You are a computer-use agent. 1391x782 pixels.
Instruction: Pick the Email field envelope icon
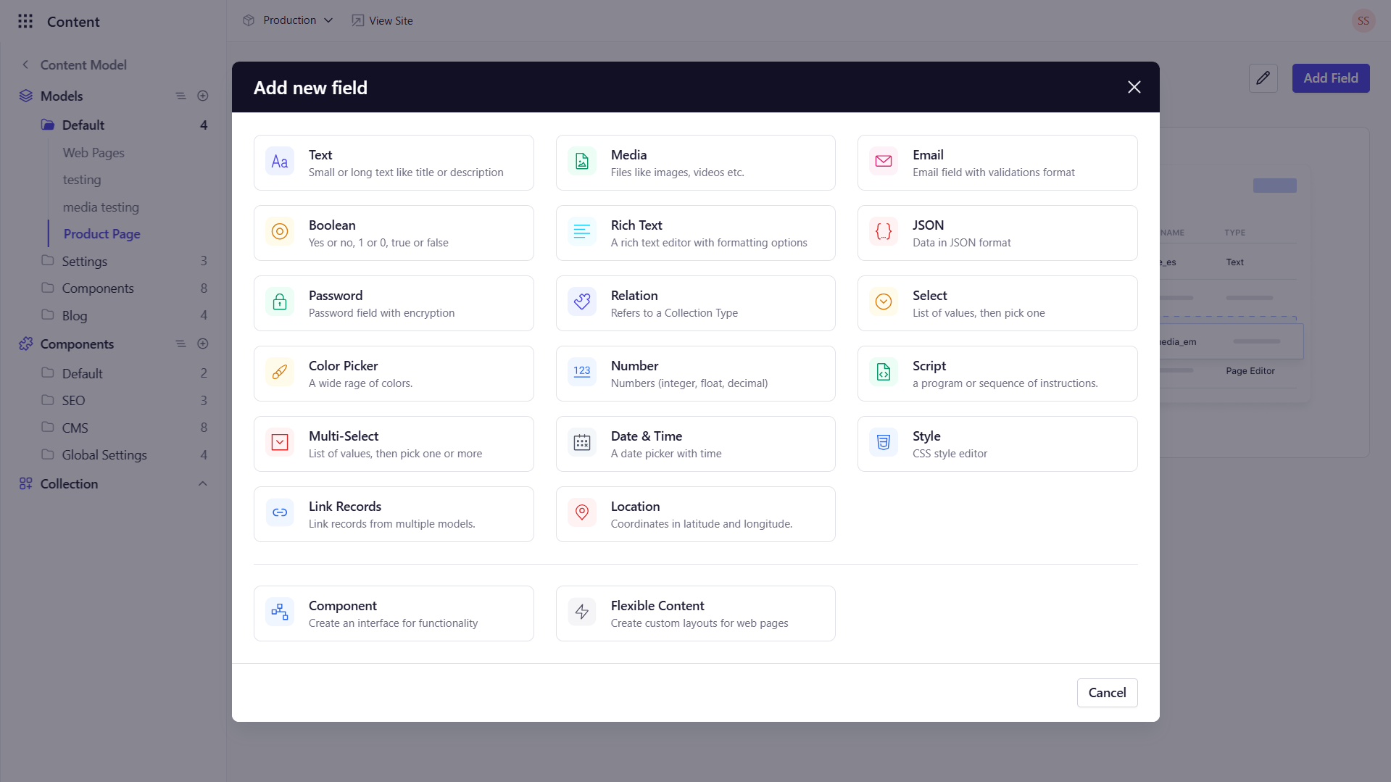(884, 162)
